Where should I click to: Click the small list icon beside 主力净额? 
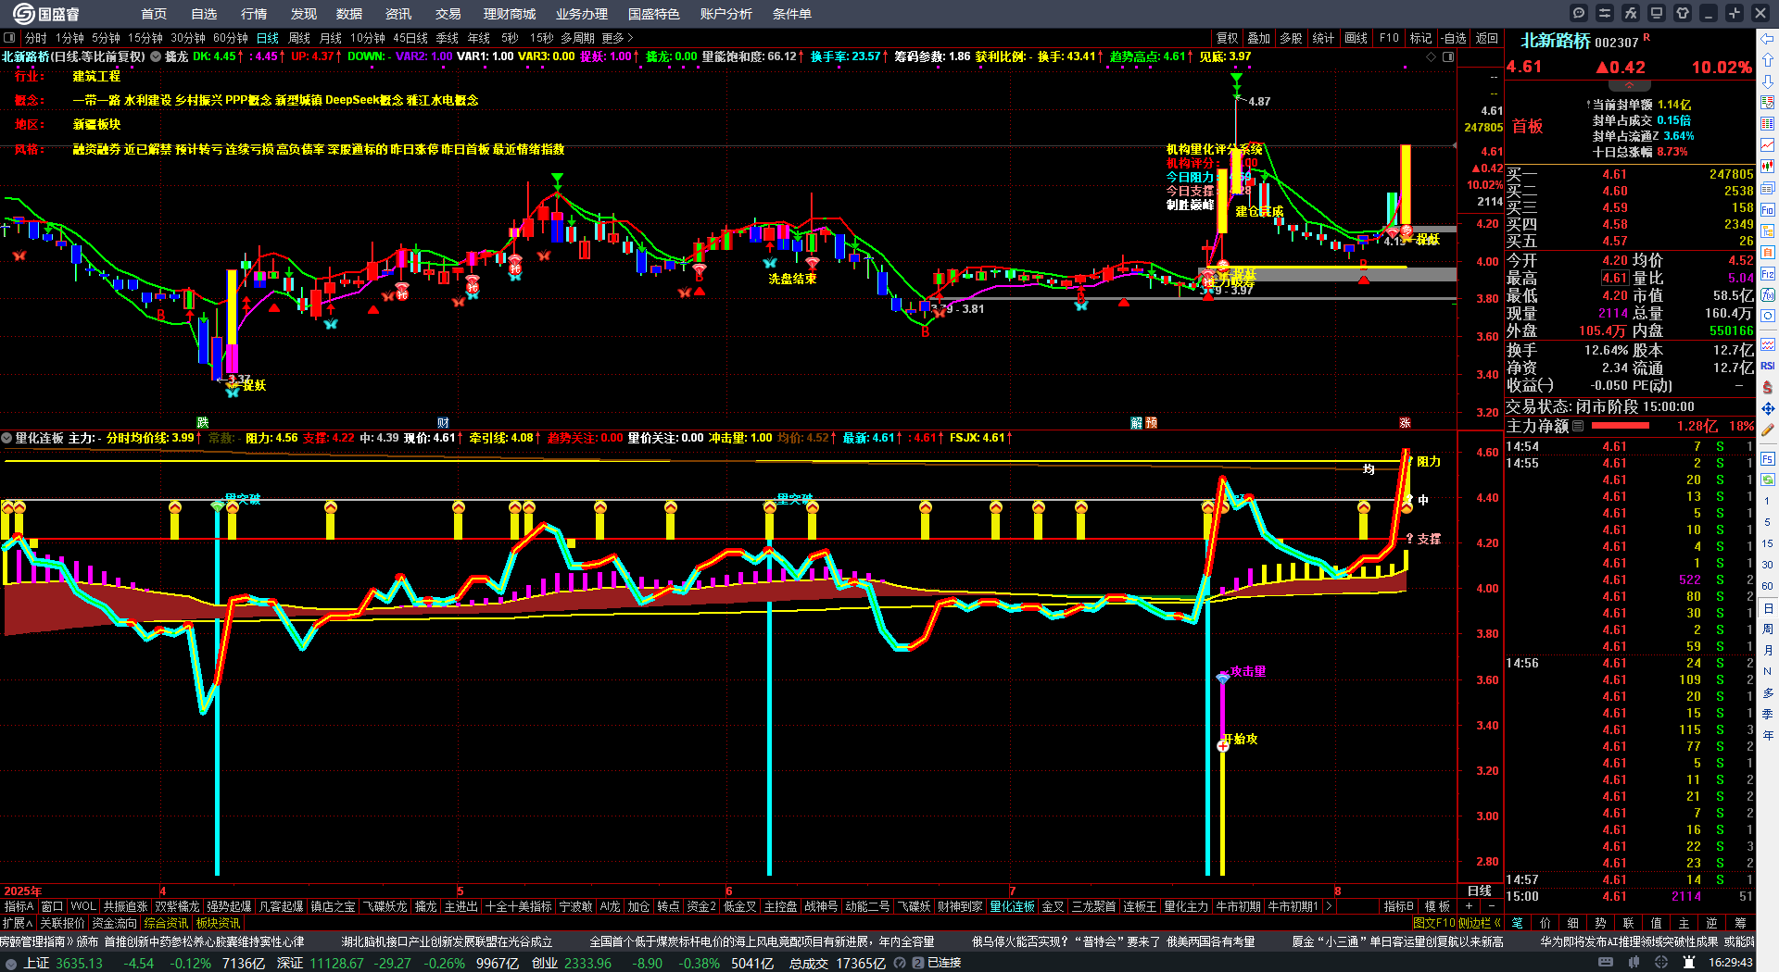click(1578, 426)
